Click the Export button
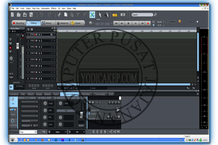218x145 pixels. click(78, 23)
